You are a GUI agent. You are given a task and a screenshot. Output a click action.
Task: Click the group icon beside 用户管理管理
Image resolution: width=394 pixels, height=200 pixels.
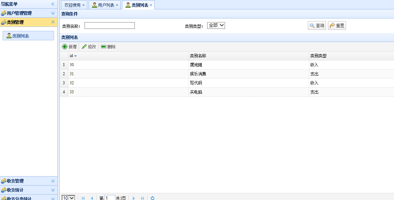coord(3,13)
